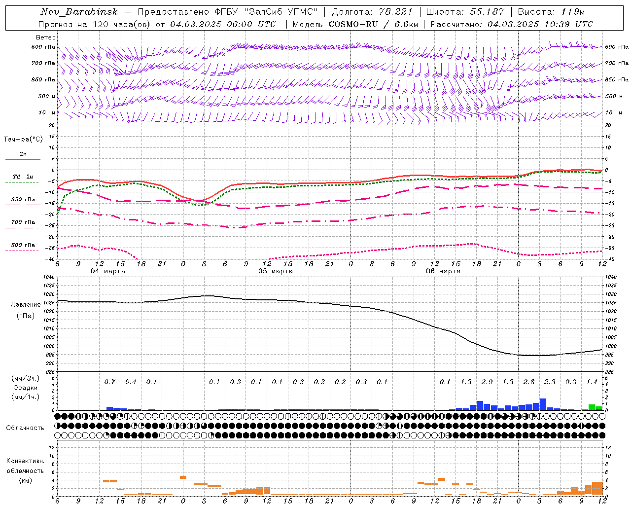Click the red 2м temperature legend line
This screenshot has height=505, width=631.
pos(23,159)
